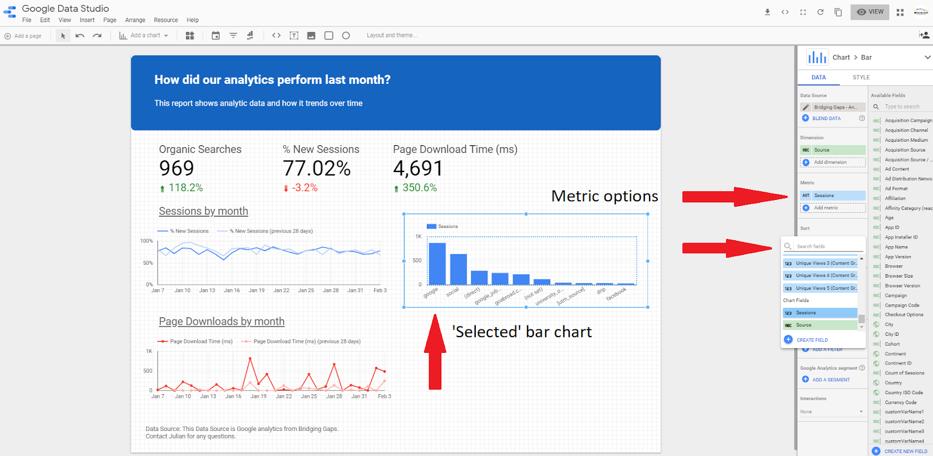This screenshot has height=456, width=933.
Task: Insert a filter control
Action: (233, 36)
